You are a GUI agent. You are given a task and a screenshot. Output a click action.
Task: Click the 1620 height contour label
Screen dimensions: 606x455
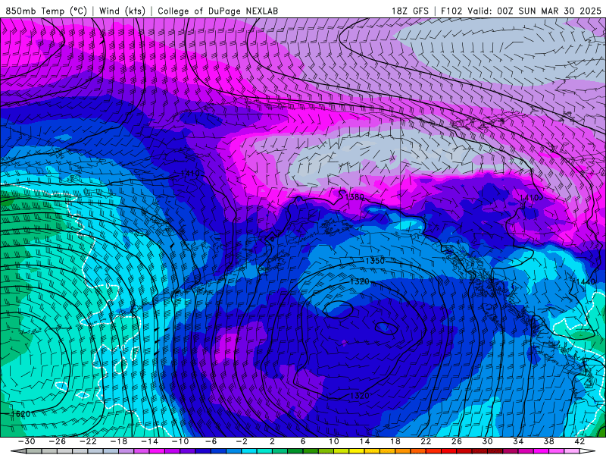pyautogui.click(x=20, y=414)
